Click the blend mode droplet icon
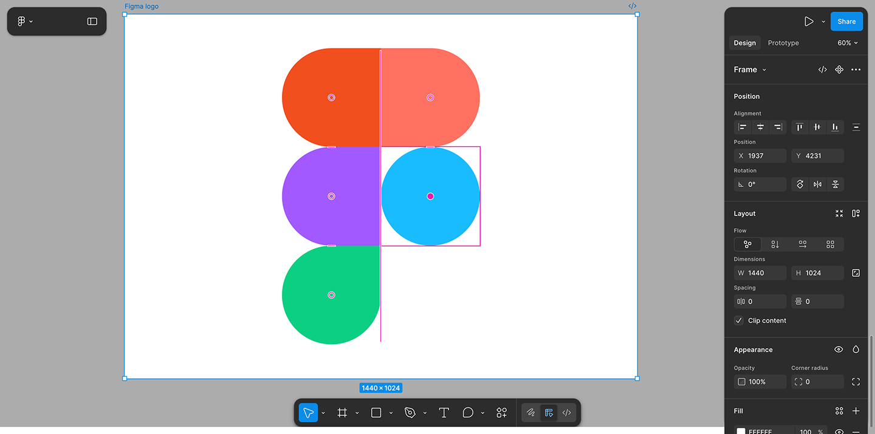875x434 pixels. [x=856, y=350]
